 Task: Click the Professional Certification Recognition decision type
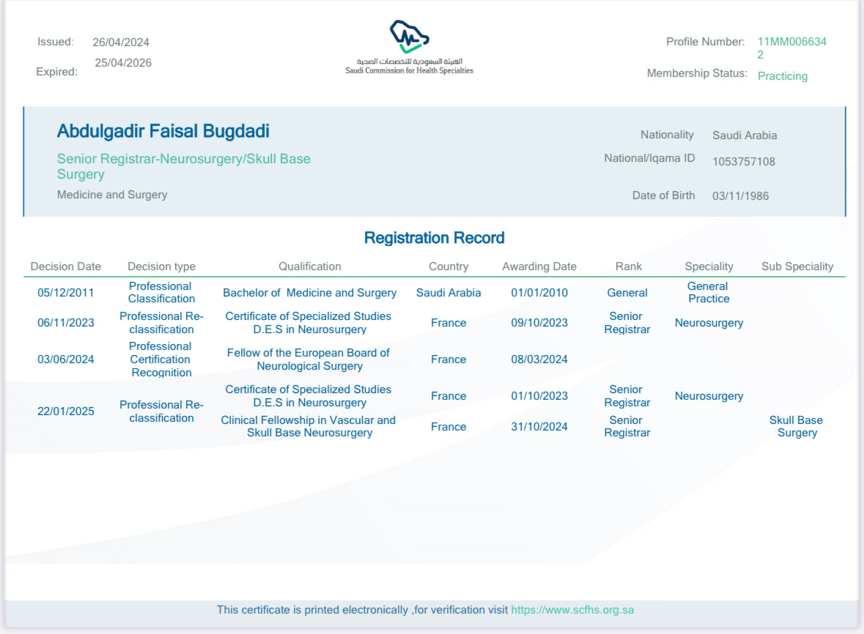click(x=161, y=359)
